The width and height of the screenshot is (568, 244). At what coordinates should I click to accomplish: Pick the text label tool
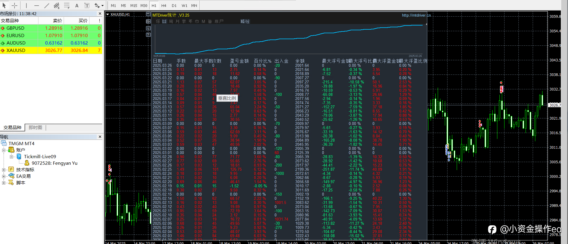(x=87, y=5)
